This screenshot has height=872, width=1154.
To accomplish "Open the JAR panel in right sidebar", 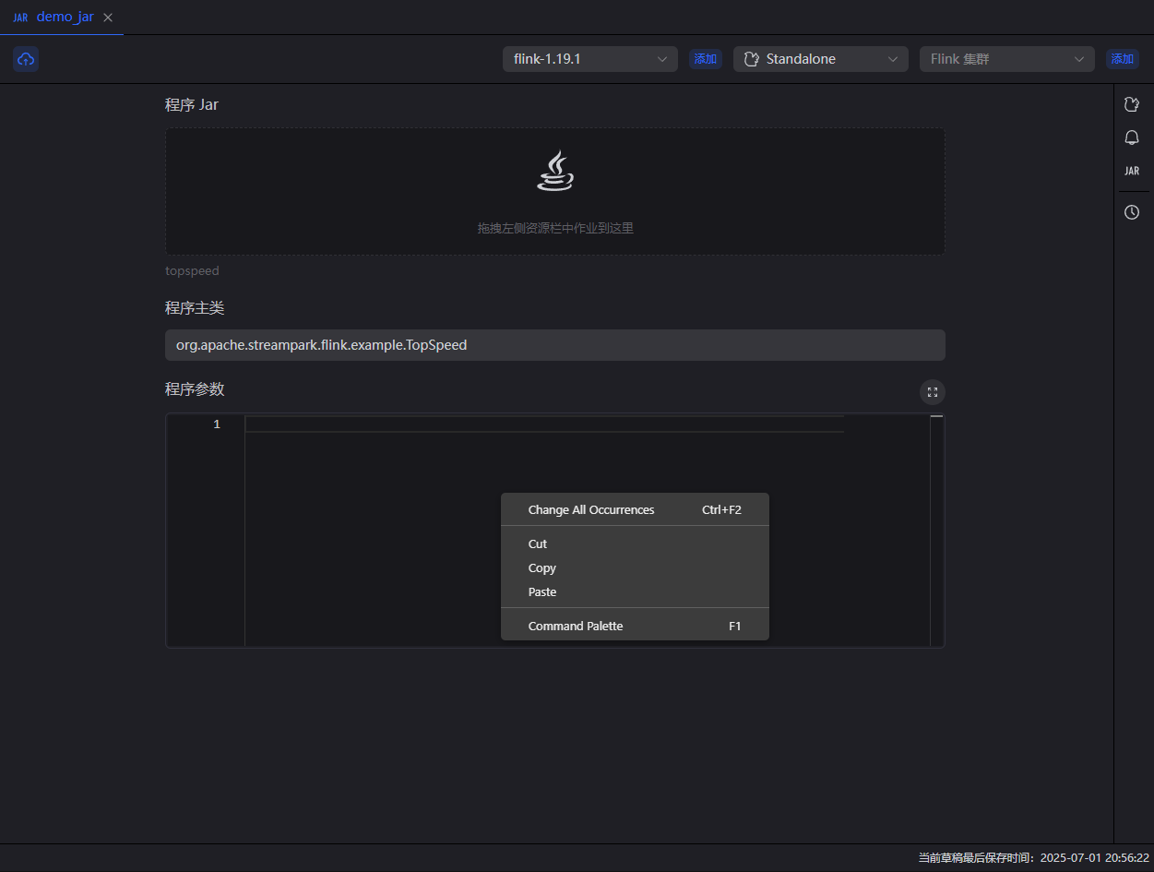I will (1132, 171).
